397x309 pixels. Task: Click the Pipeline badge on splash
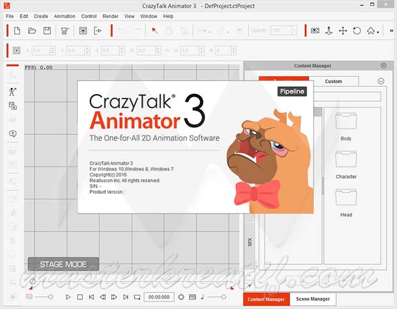pyautogui.click(x=292, y=91)
